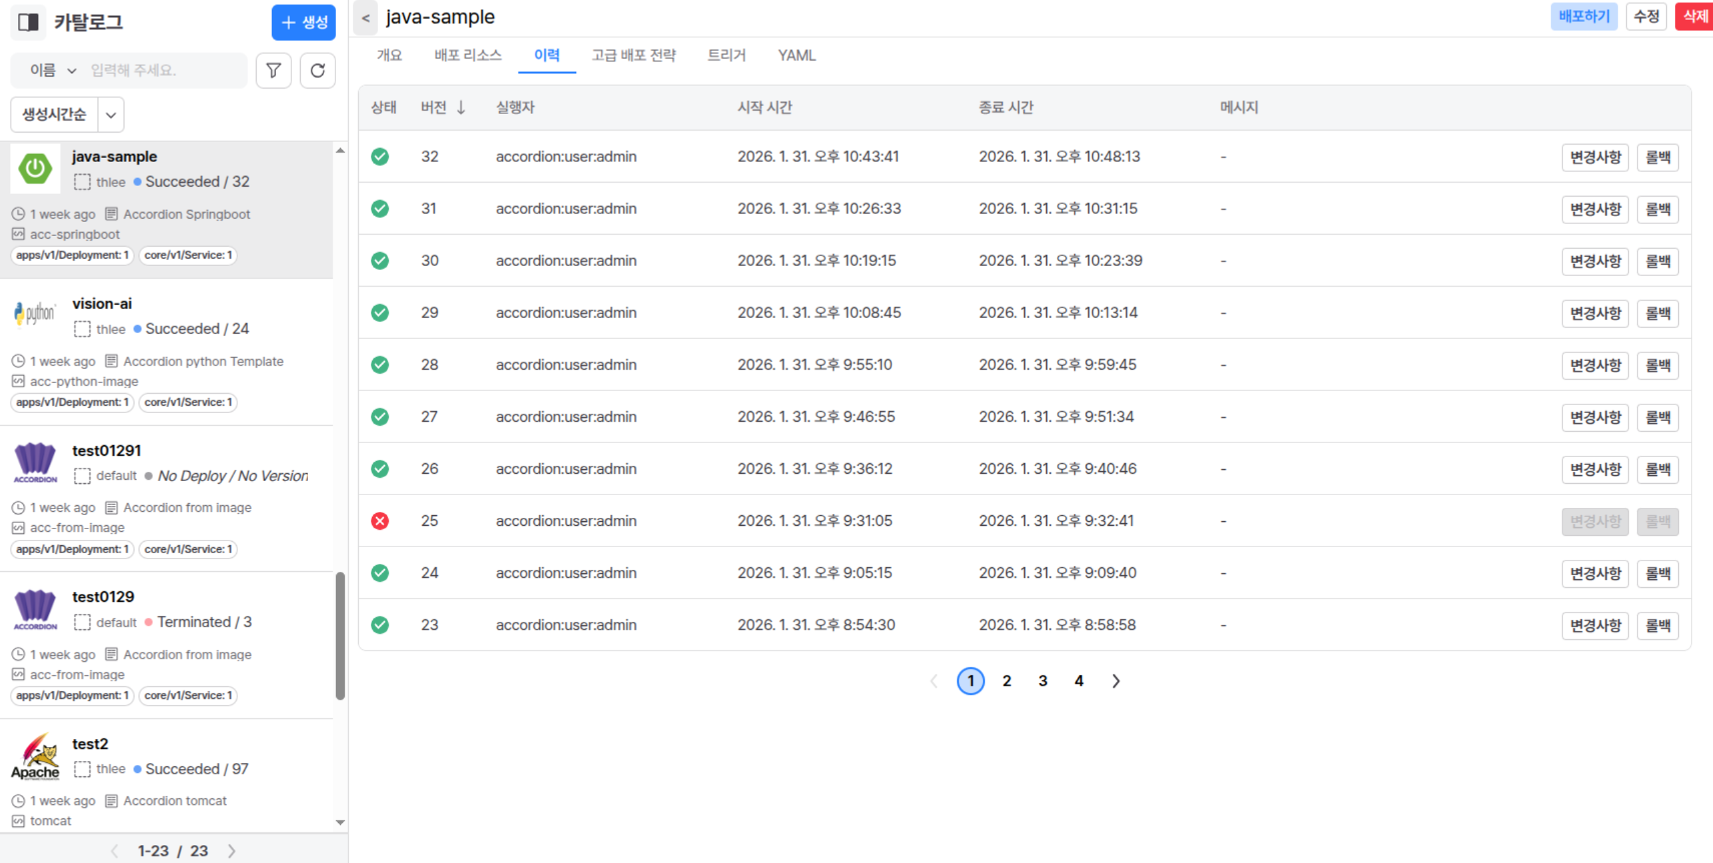Click 롤백 for version 24
The height and width of the screenshot is (863, 1713).
pos(1658,572)
